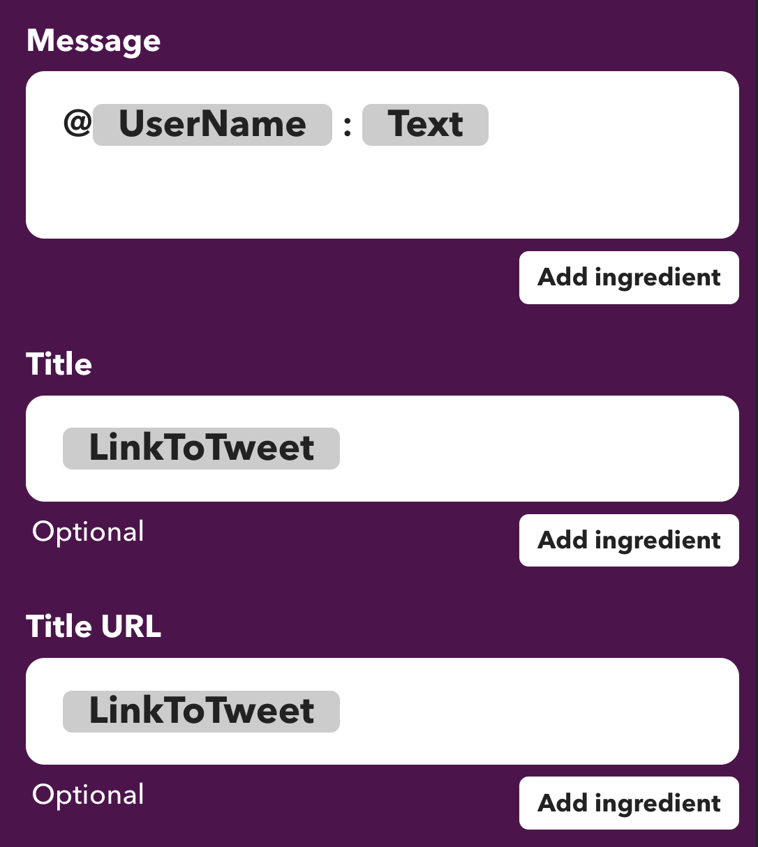
Task: Click the Title heading label
Action: (x=59, y=363)
